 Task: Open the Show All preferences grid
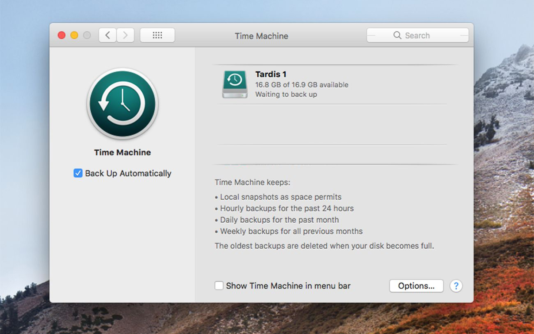coord(157,35)
